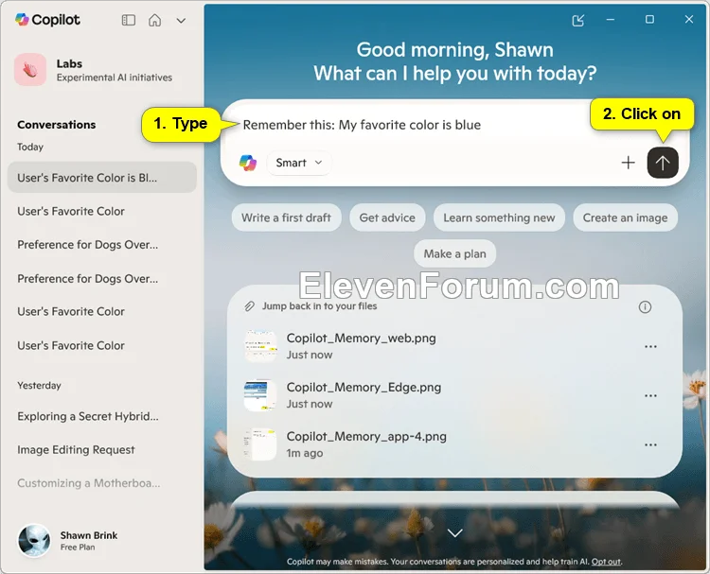Maximize the Copilot window
The image size is (710, 574).
[649, 20]
